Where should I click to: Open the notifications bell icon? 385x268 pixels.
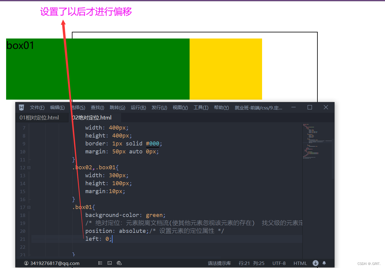point(324,263)
